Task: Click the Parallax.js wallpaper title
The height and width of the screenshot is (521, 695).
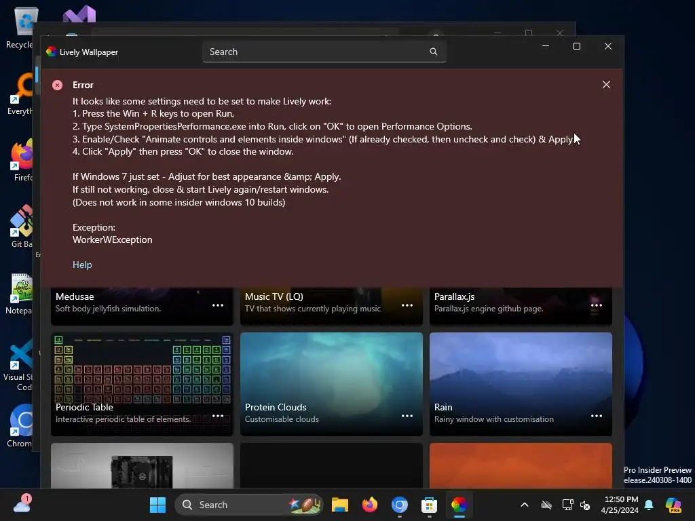Action: tap(454, 296)
